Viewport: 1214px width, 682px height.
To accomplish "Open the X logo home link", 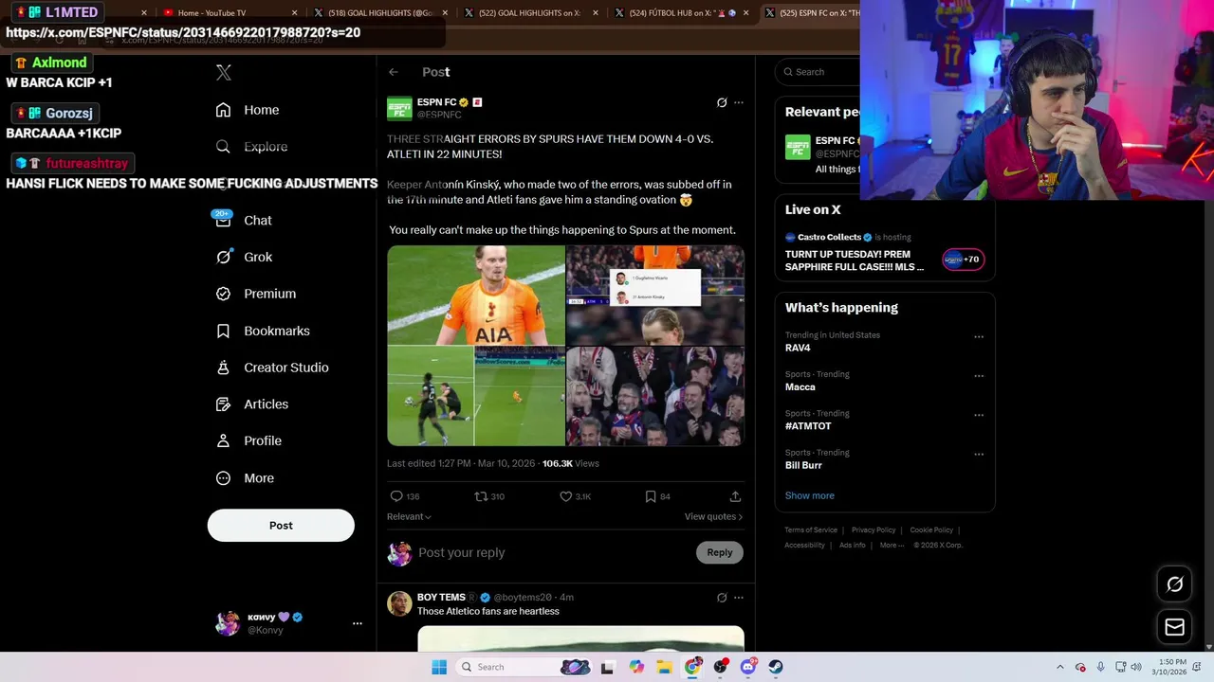I will pyautogui.click(x=224, y=72).
